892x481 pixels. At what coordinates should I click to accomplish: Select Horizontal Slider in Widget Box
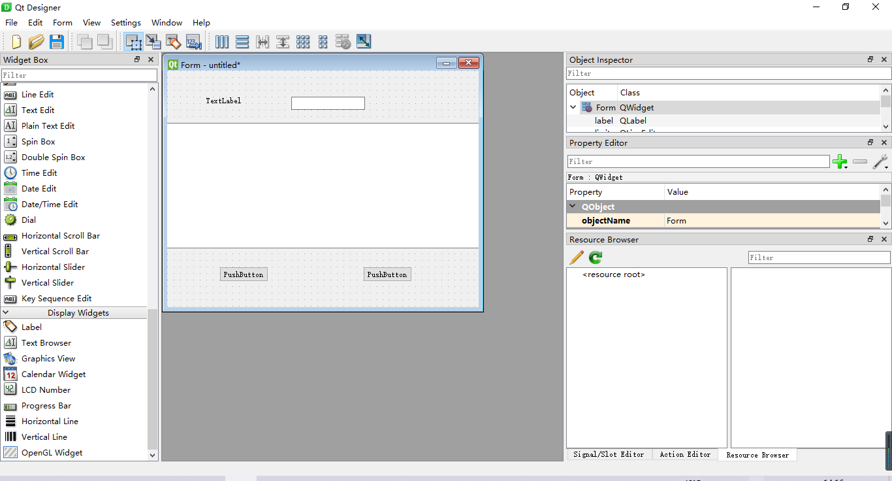(x=54, y=267)
